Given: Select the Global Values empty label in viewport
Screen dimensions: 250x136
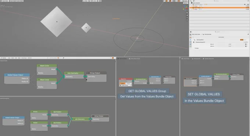Looking at the screenshot, I should (116, 19).
